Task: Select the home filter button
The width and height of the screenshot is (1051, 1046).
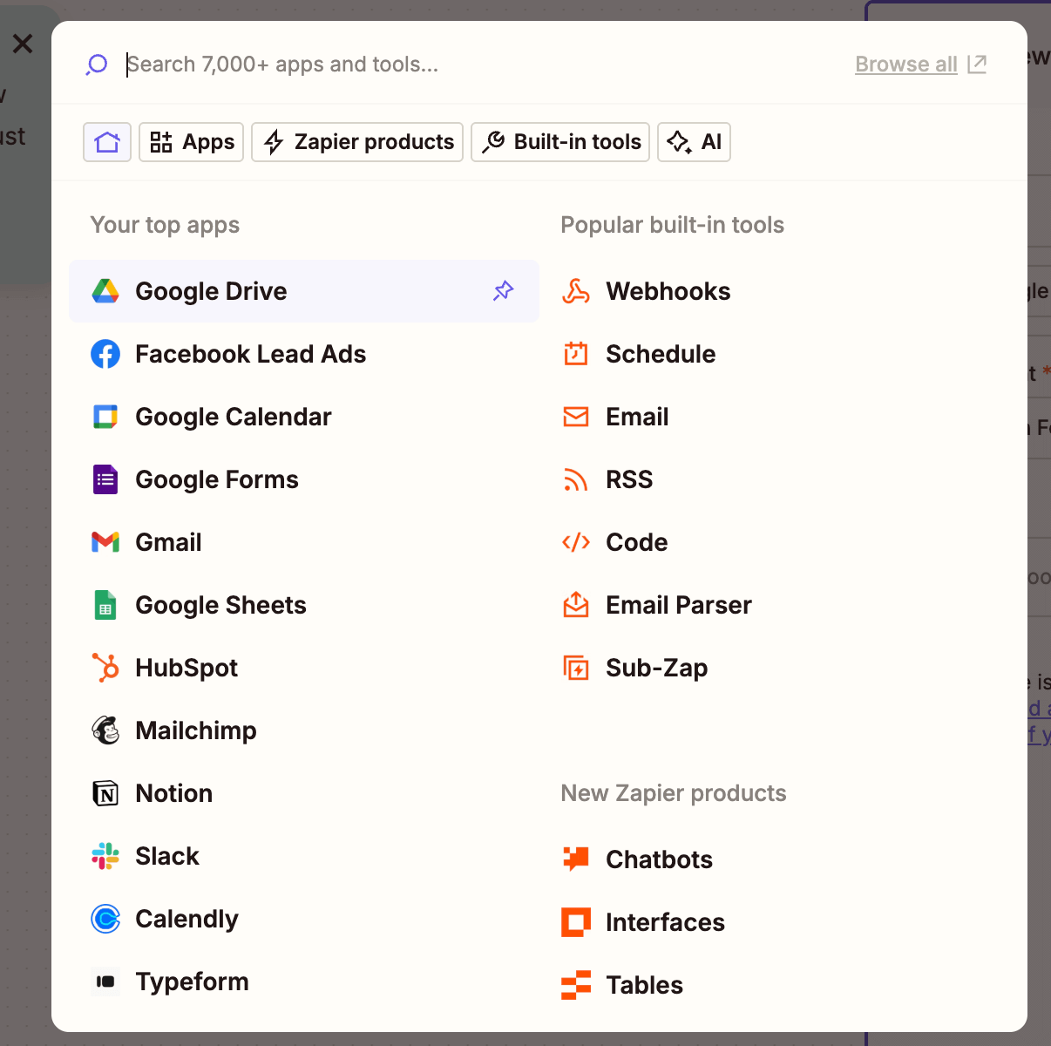Action: tap(106, 142)
